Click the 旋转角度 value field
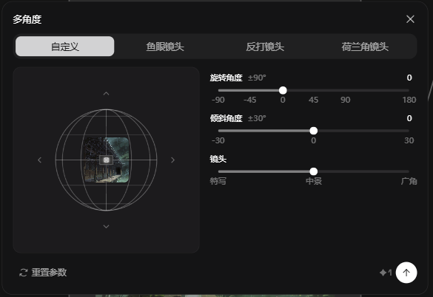 409,78
